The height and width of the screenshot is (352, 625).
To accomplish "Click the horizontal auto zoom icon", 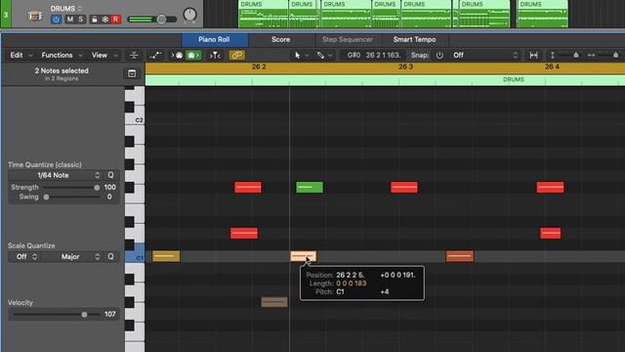I will point(534,55).
